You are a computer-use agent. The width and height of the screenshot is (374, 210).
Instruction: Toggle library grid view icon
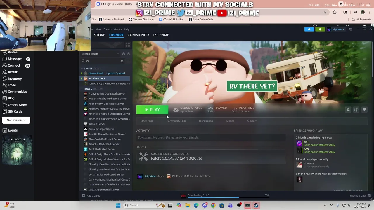pos(128,45)
